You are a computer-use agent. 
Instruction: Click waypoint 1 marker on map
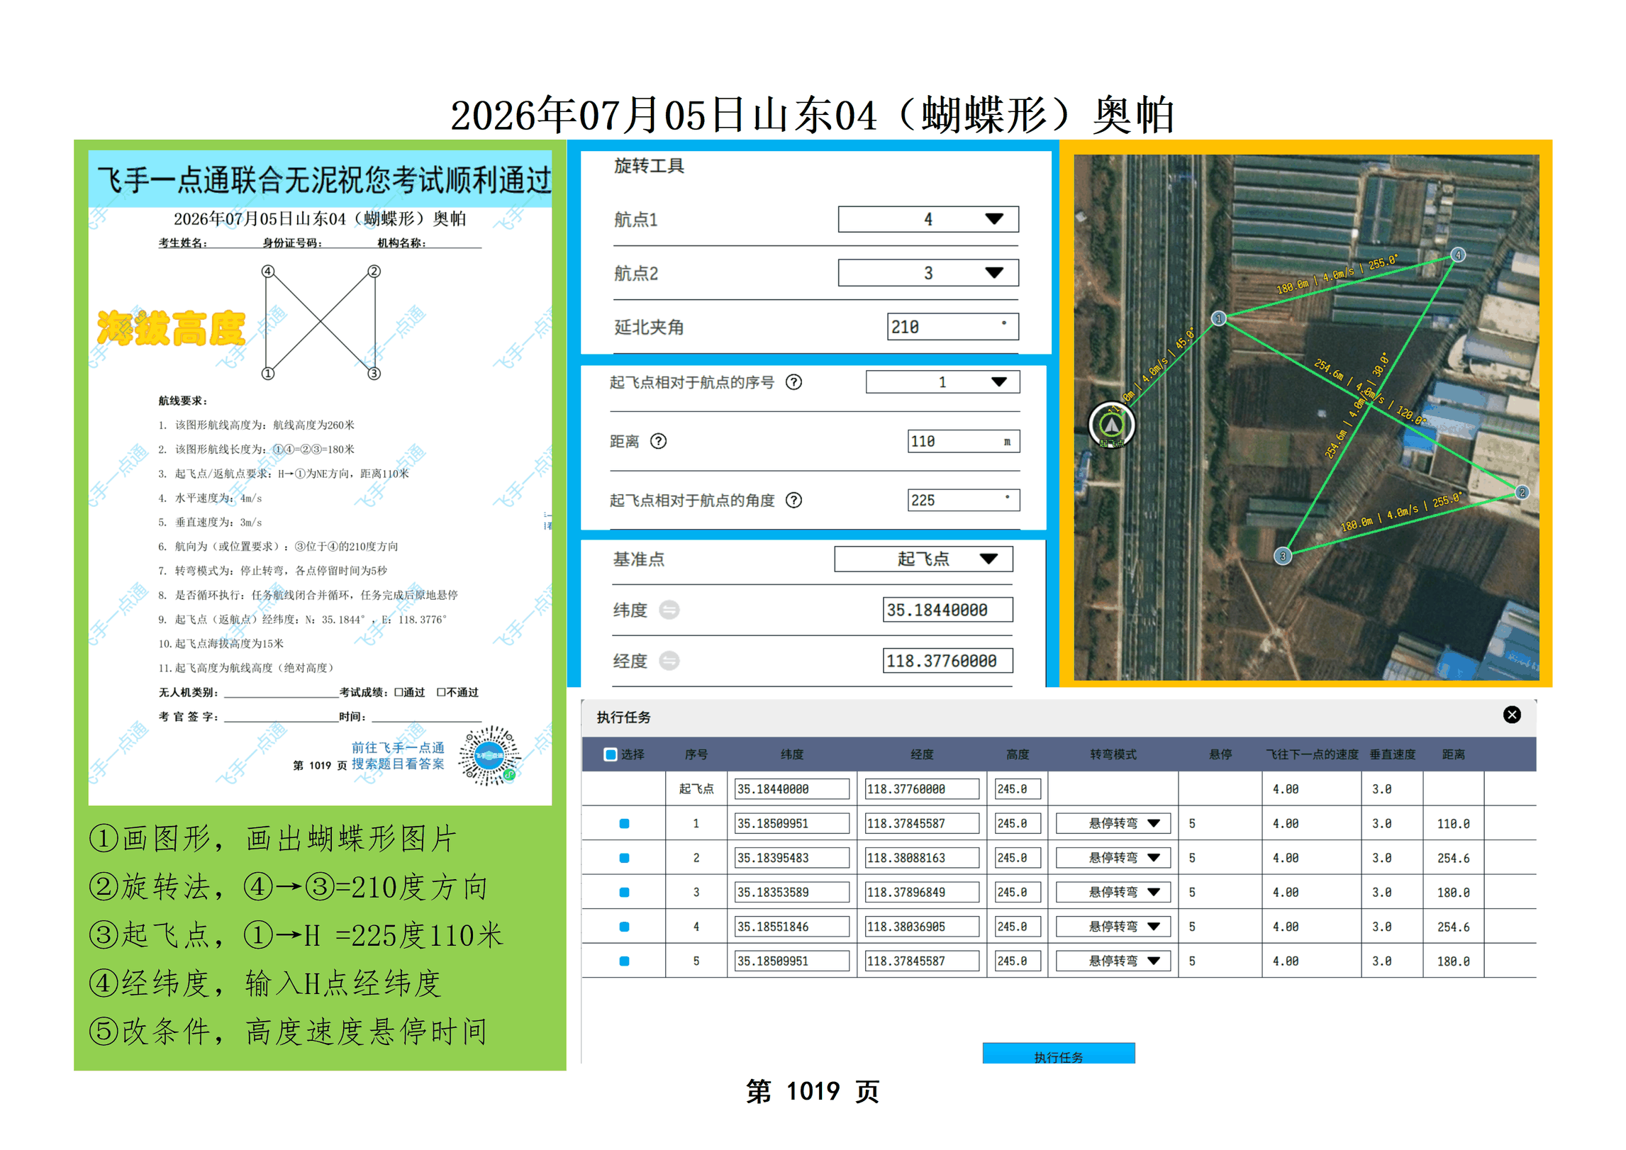coord(1218,318)
